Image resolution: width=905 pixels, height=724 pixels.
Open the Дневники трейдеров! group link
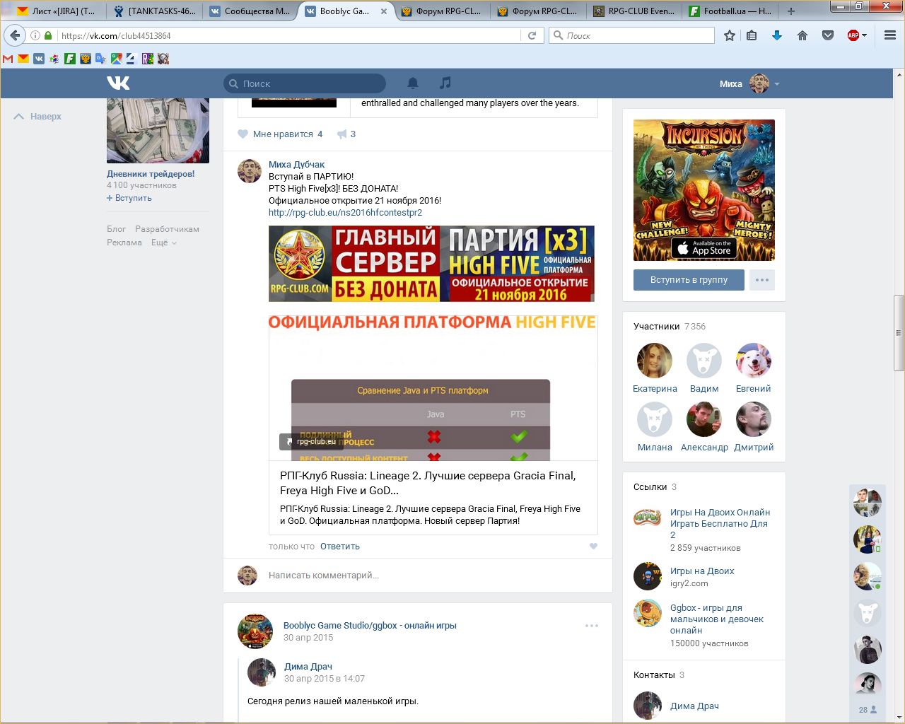click(151, 174)
